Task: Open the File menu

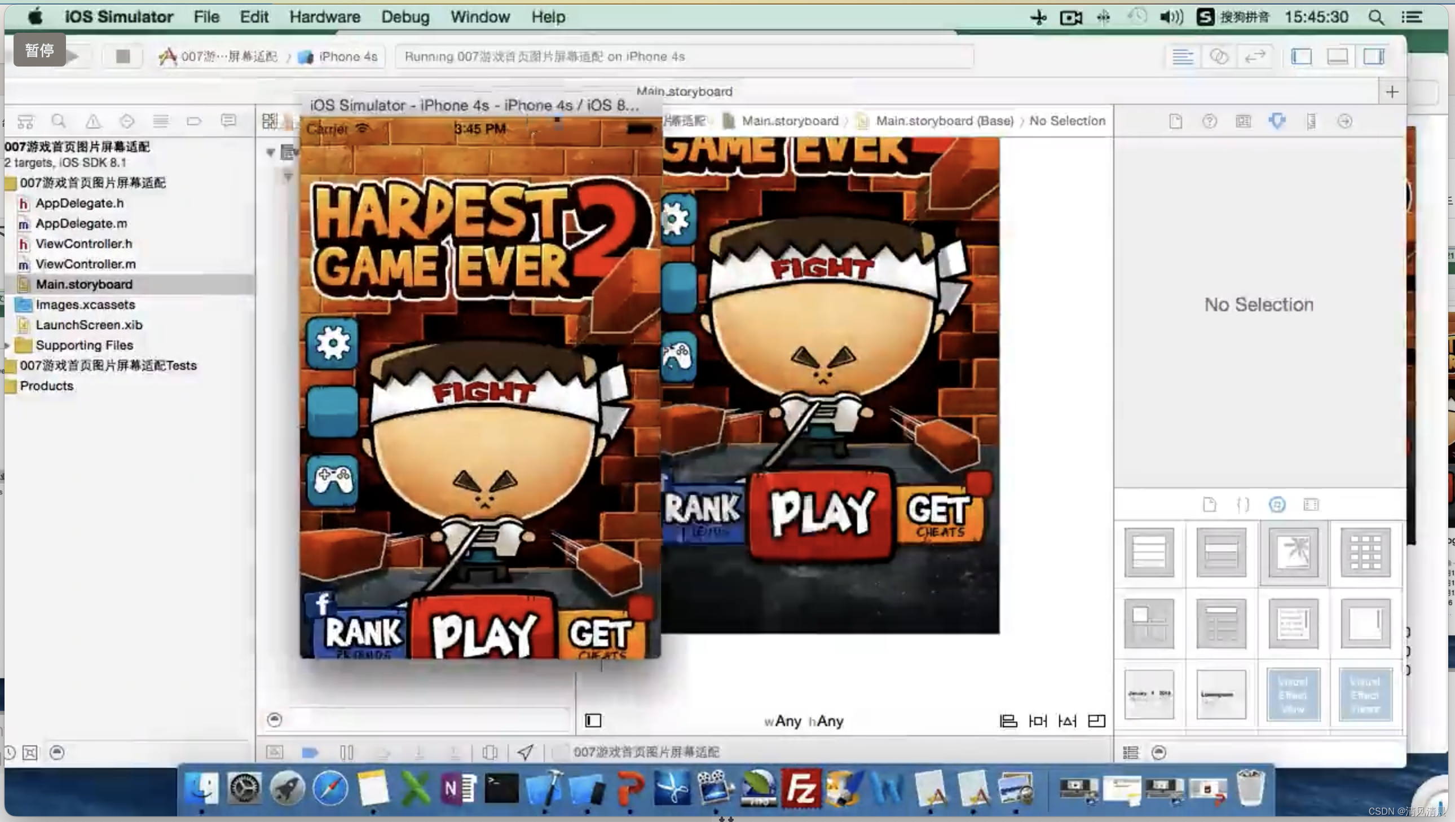Action: pyautogui.click(x=206, y=17)
